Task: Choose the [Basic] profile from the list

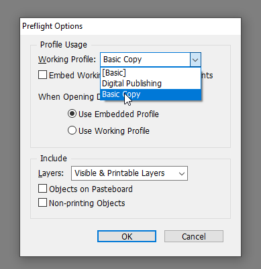Action: point(151,73)
